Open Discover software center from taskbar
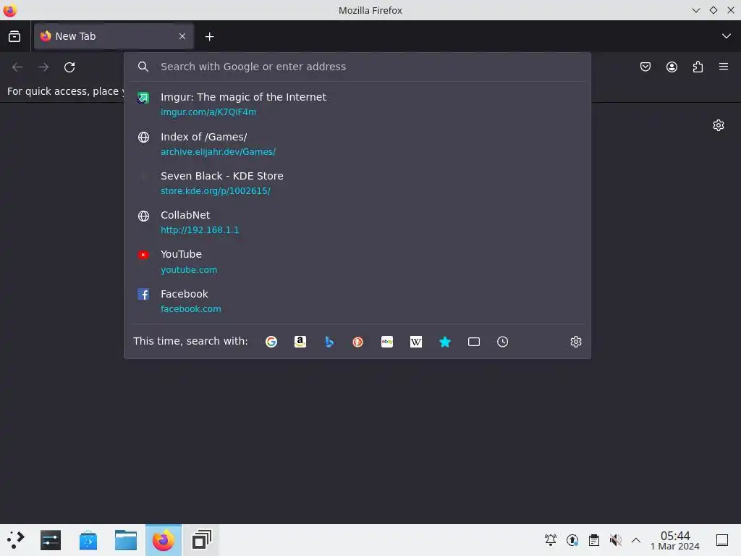 coord(88,540)
